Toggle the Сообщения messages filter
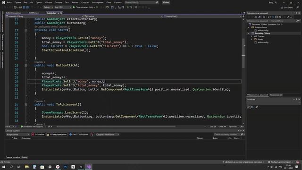Viewport: 302px width, 170px height. [x=79, y=135]
